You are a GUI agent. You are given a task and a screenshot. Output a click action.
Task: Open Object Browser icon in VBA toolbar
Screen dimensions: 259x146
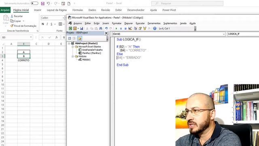click(x=145, y=28)
